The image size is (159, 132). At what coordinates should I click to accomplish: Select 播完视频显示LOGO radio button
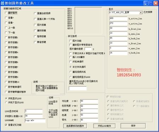70,77
